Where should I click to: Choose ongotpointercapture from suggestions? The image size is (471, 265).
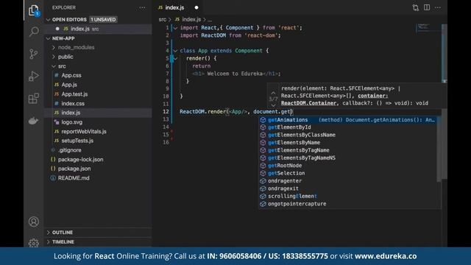click(x=348, y=204)
